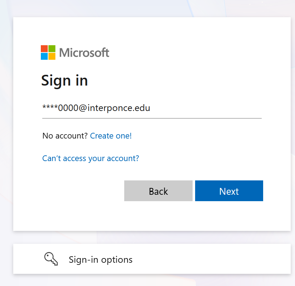Viewport: 295px width, 286px height.
Task: Go back with the Back button
Action: [x=158, y=191]
